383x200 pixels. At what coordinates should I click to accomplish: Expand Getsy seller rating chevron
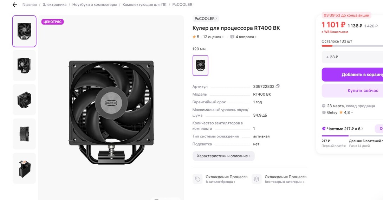click(x=352, y=112)
